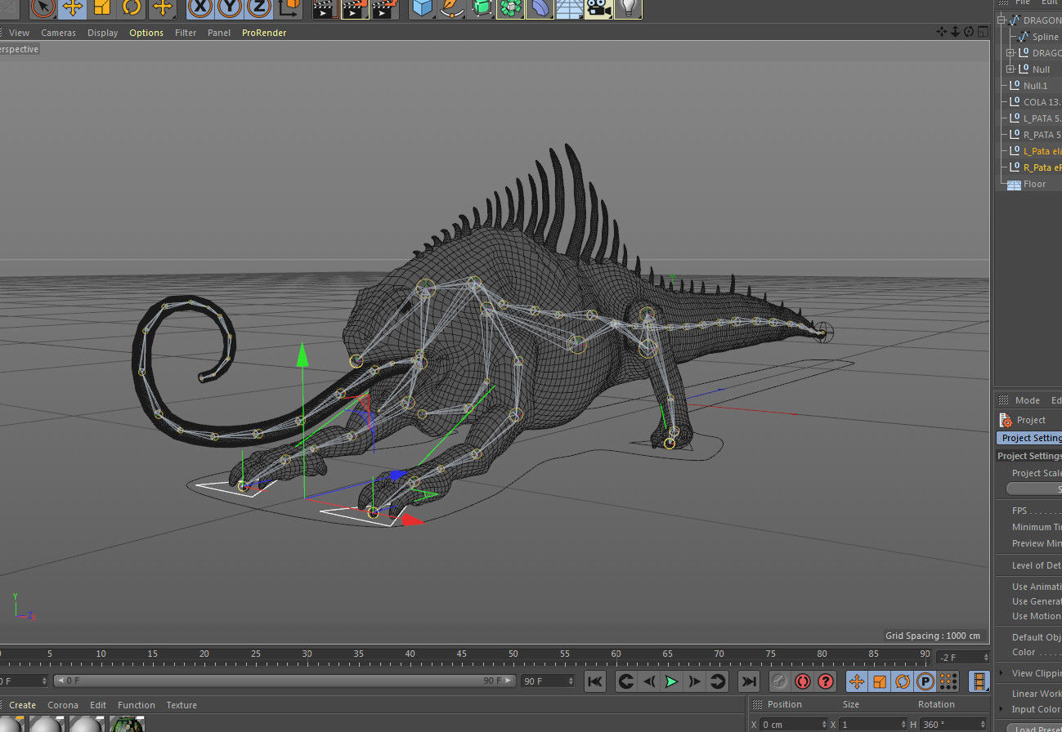Screen dimensions: 1062x732
Task: Add a Light object with bulb icon
Action: point(628,8)
